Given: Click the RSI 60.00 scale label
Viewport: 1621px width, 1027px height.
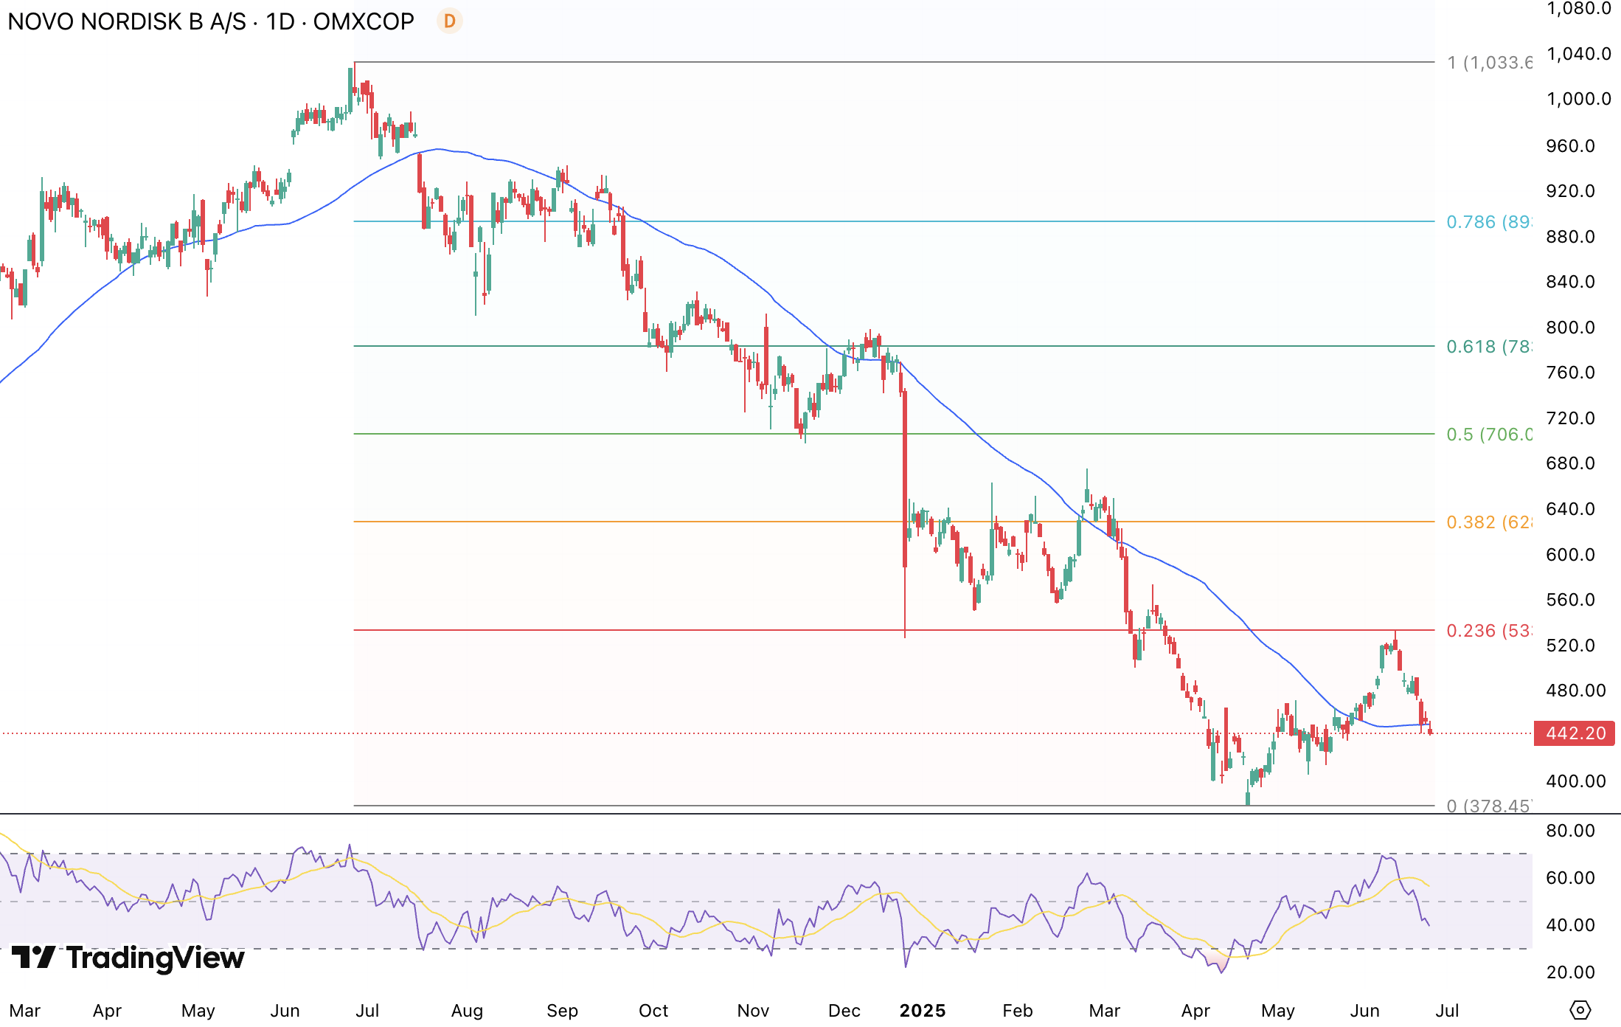Looking at the screenshot, I should tap(1571, 878).
